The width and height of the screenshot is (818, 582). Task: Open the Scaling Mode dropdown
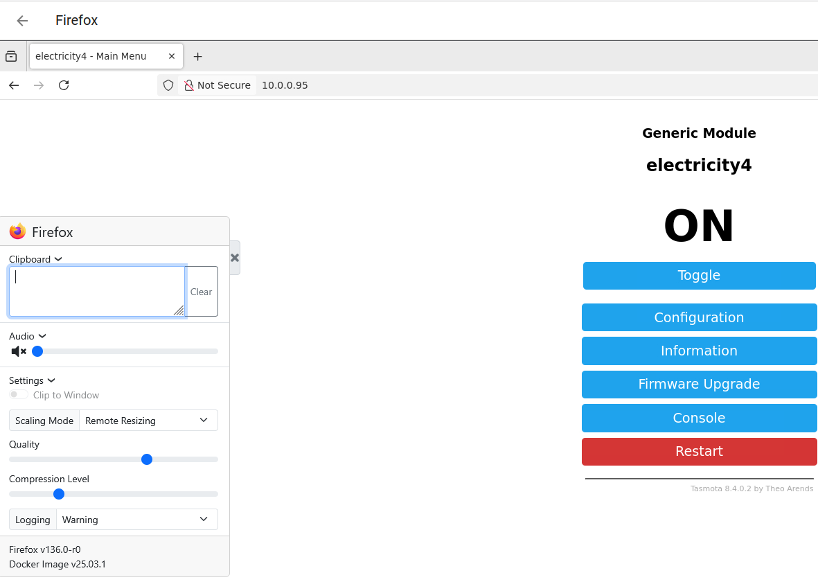click(148, 420)
